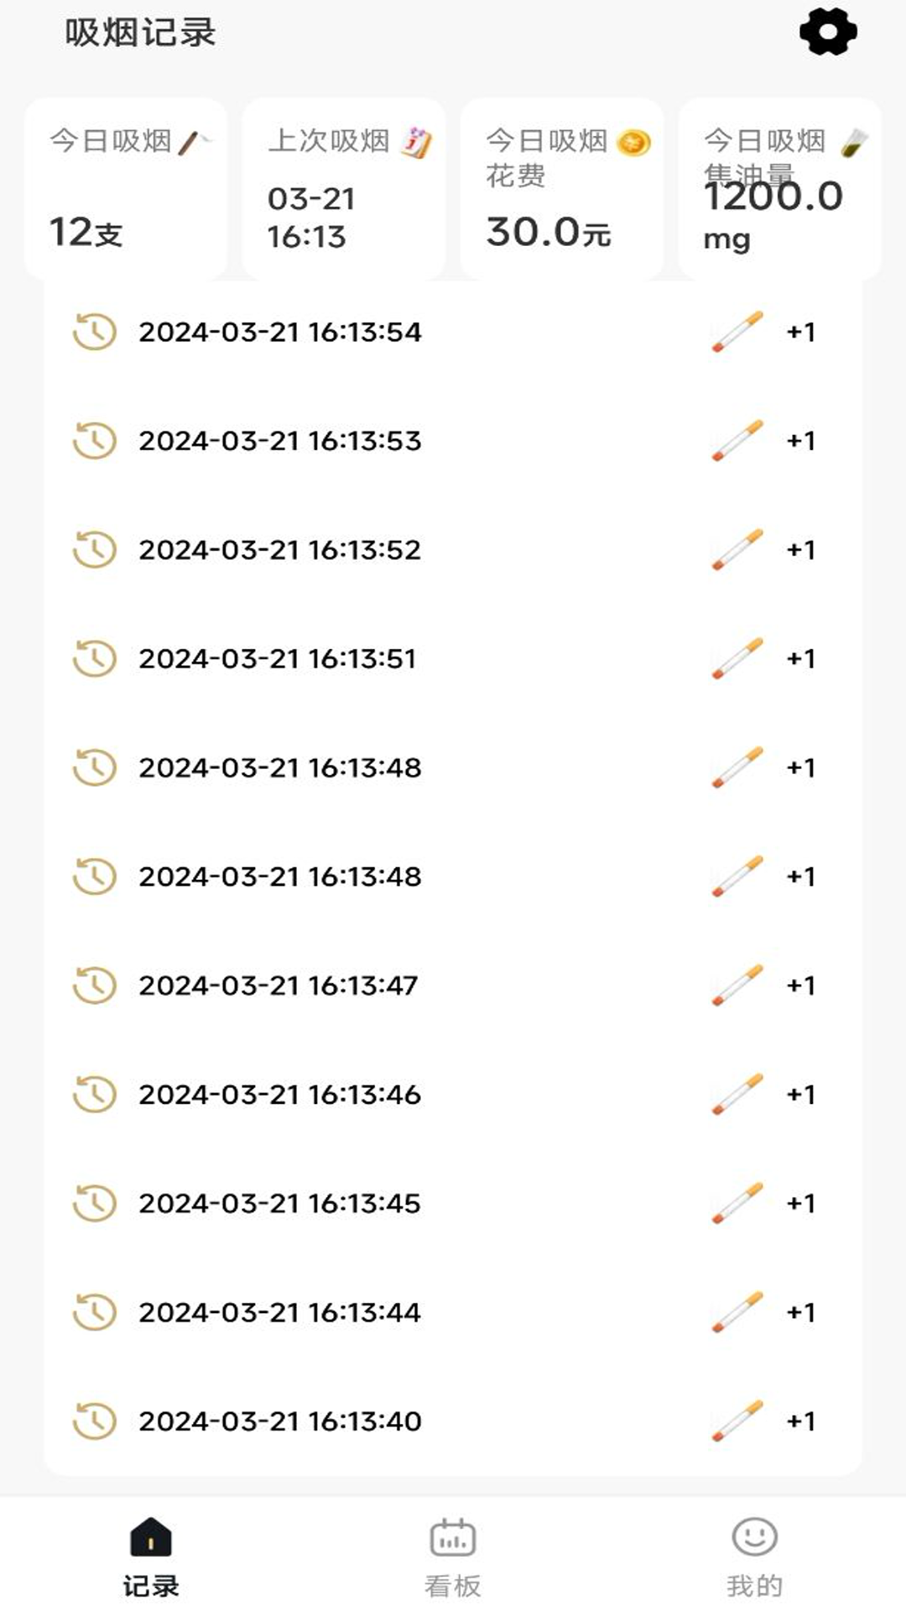Tap the +1 on the 16:13:53 record
This screenshot has width=906, height=1612.
point(801,441)
